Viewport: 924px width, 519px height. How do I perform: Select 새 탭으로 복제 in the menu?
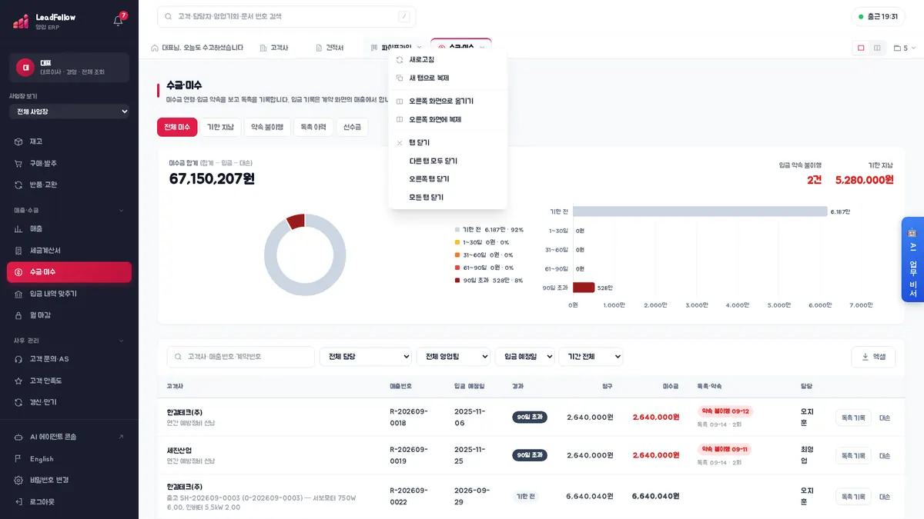pos(448,78)
